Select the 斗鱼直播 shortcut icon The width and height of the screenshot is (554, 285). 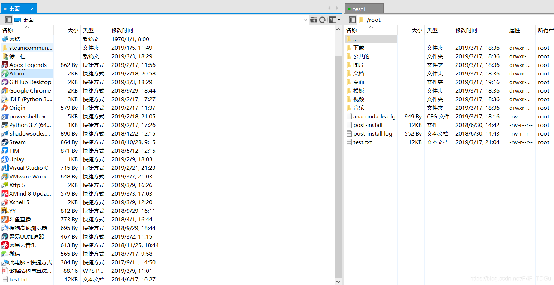(x=5, y=219)
